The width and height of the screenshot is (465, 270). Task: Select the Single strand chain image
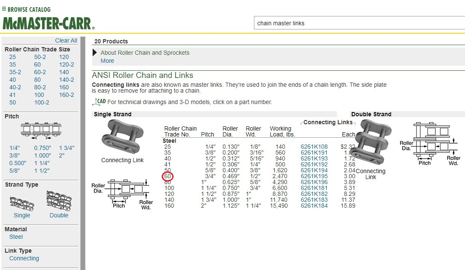22,203
